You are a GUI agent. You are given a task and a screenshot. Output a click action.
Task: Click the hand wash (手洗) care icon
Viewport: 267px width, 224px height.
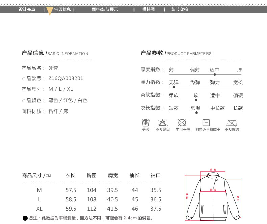tap(145, 122)
